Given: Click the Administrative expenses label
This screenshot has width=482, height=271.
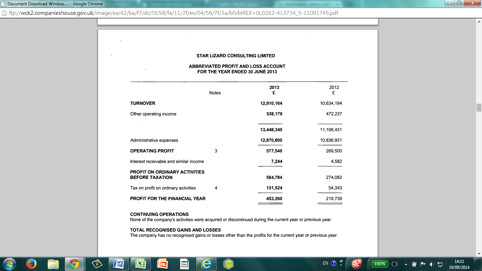Looking at the screenshot, I should point(154,140).
